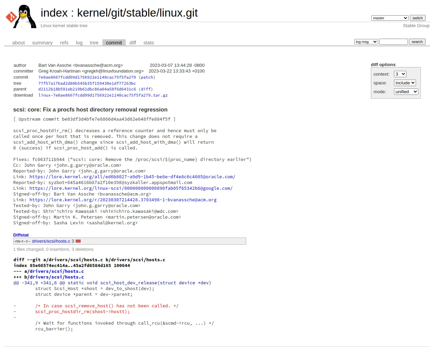This screenshot has width=434, height=347.
Task: Open the master branch dropdown
Action: 390,18
